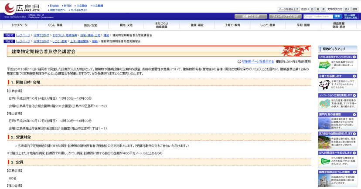
Task: Click the 瀬戸内 sea islands thumbnail
Action: [x=325, y=123]
